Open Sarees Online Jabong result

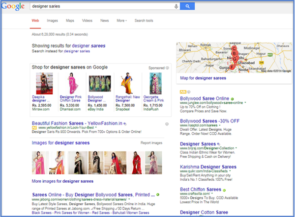93,194
